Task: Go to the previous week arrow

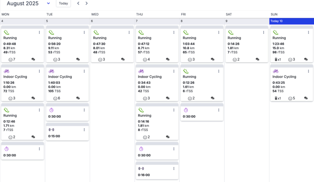Action: tap(78, 4)
